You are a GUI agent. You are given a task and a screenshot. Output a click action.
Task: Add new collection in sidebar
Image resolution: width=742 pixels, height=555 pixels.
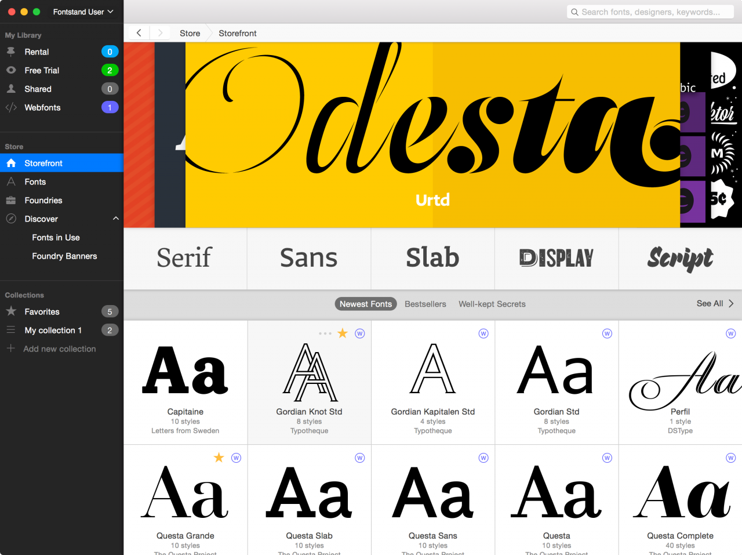pos(59,349)
